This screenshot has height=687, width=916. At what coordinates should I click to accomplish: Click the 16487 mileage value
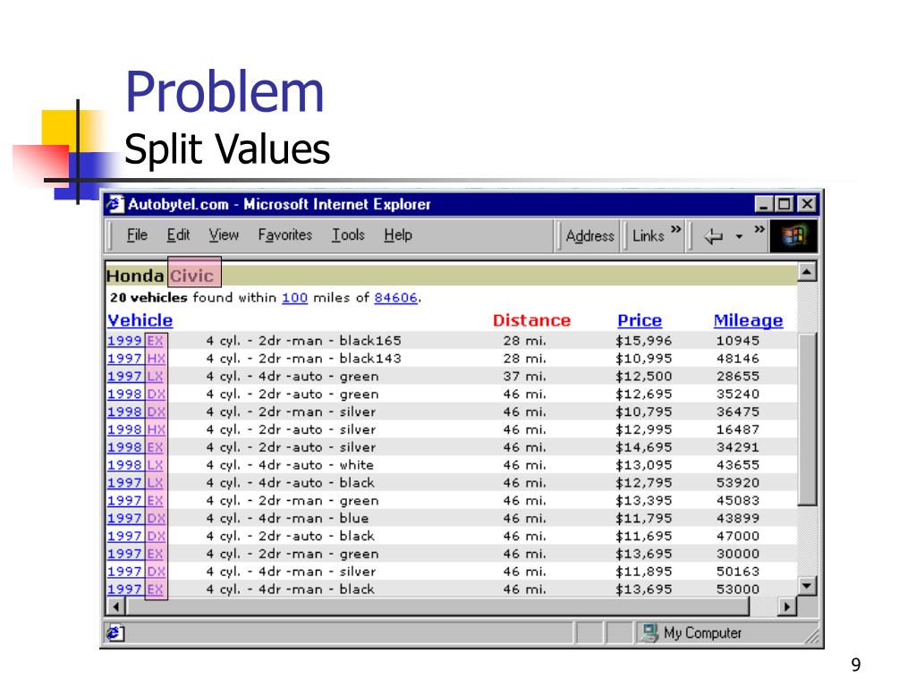(738, 429)
